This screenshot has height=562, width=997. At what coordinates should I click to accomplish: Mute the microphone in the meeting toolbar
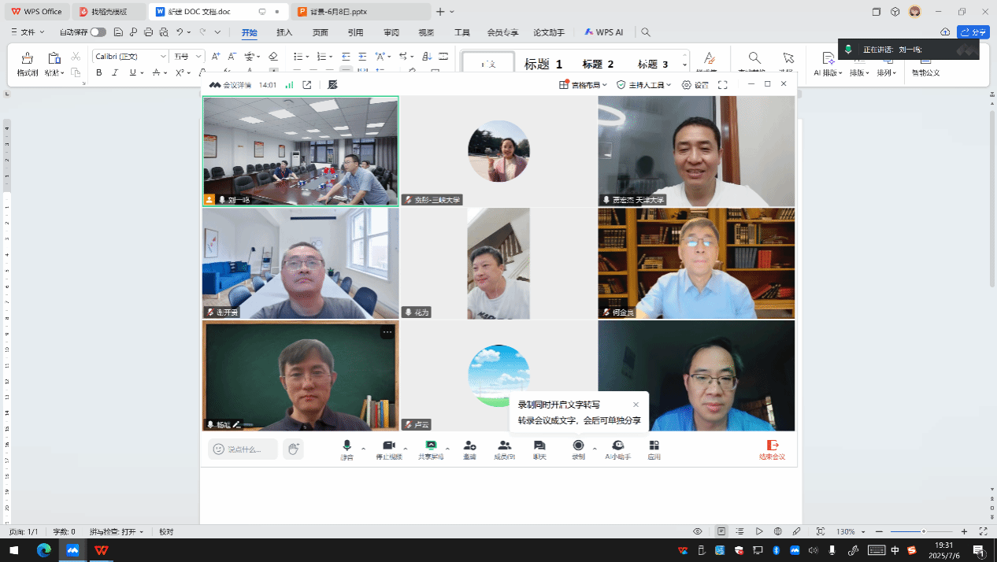(347, 449)
